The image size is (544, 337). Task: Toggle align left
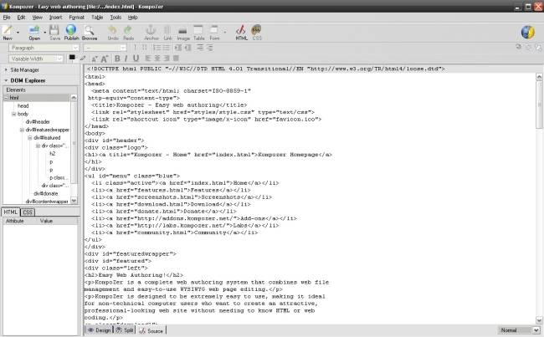148,59
